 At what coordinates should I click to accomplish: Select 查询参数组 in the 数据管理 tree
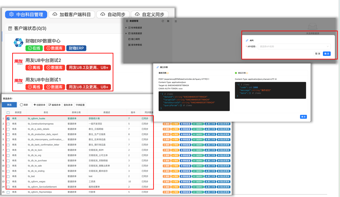tap(135, 45)
